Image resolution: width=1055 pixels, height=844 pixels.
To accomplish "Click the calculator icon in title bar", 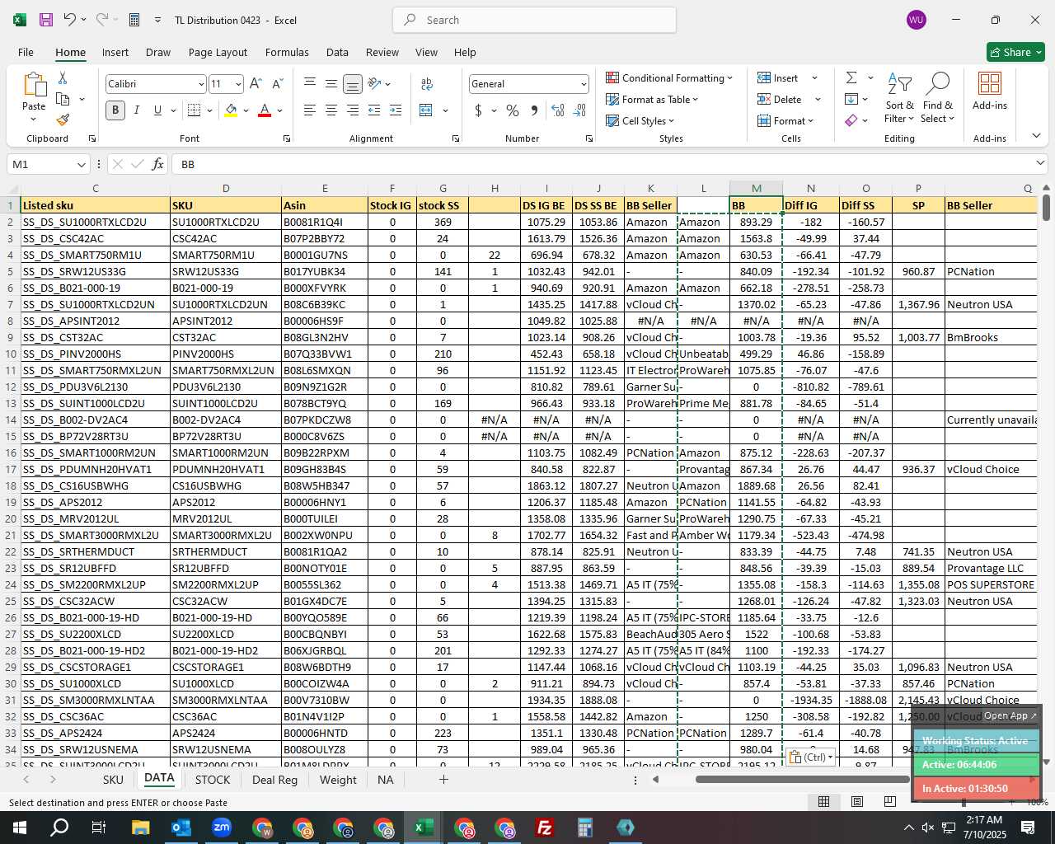I will tap(134, 20).
